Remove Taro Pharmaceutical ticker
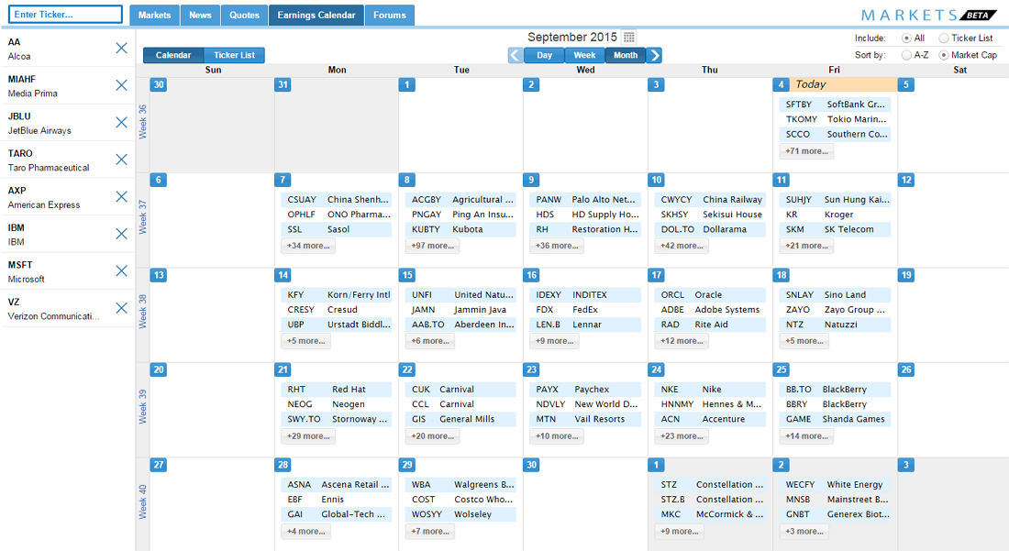Viewport: 1009px width, 551px height. pyautogui.click(x=121, y=160)
